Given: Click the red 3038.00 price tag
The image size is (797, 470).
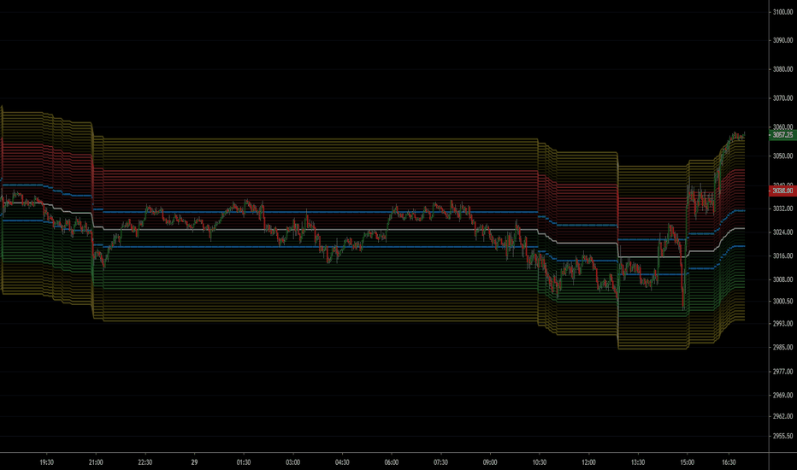Looking at the screenshot, I should click(x=782, y=191).
